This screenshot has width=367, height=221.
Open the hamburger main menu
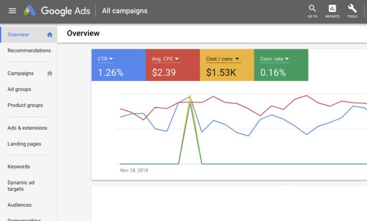coord(12,11)
